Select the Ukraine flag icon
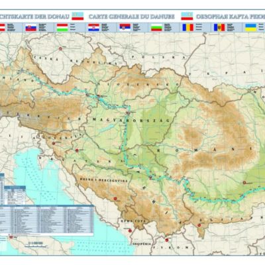 click(x=251, y=28)
